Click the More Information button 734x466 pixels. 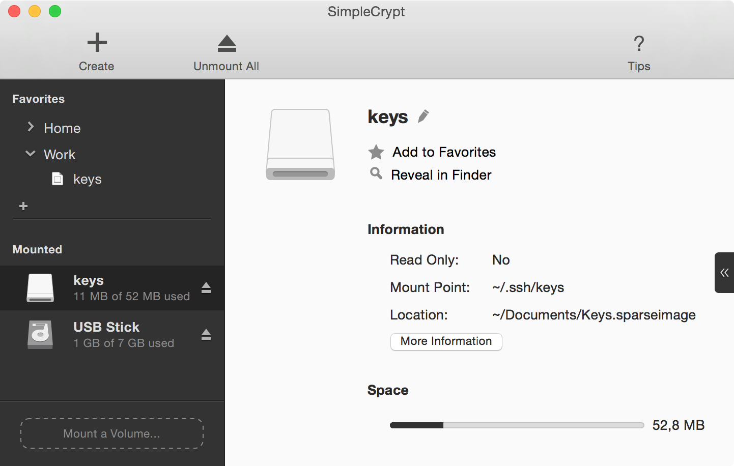[446, 341]
